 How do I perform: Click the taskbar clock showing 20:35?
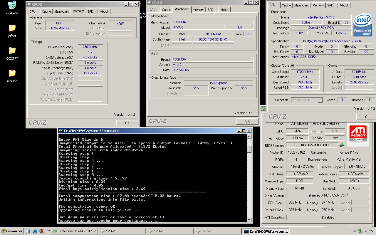(369, 231)
